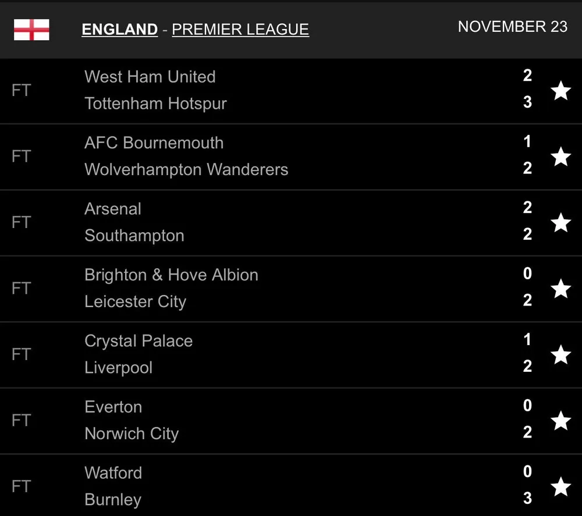Image resolution: width=582 pixels, height=516 pixels.
Task: Select Tottenham Hotspur team name
Action: coord(155,104)
